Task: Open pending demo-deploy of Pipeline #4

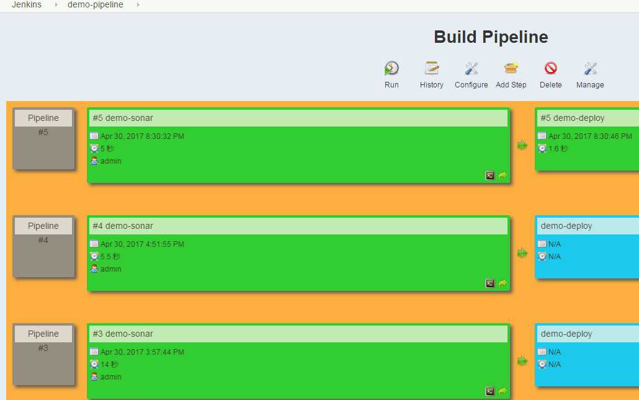Action: (x=566, y=226)
